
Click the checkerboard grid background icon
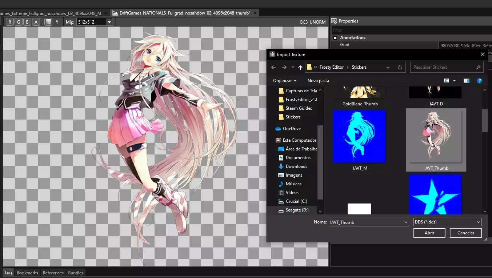(x=48, y=22)
